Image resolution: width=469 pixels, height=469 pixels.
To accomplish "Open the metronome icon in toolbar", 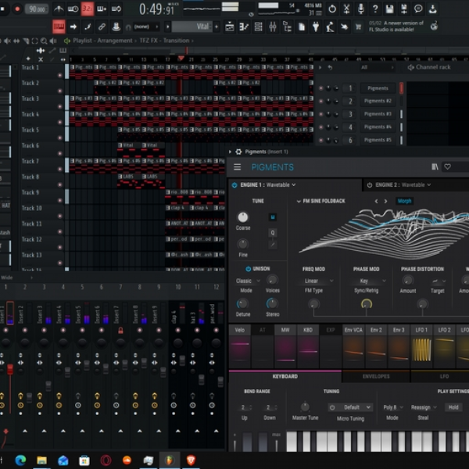I will tap(59, 9).
